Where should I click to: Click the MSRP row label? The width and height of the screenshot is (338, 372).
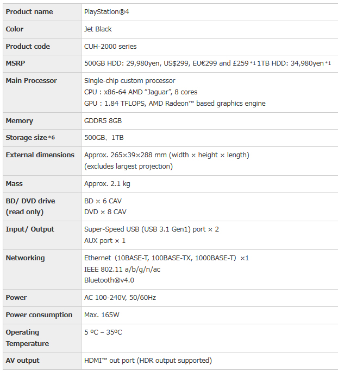click(16, 63)
